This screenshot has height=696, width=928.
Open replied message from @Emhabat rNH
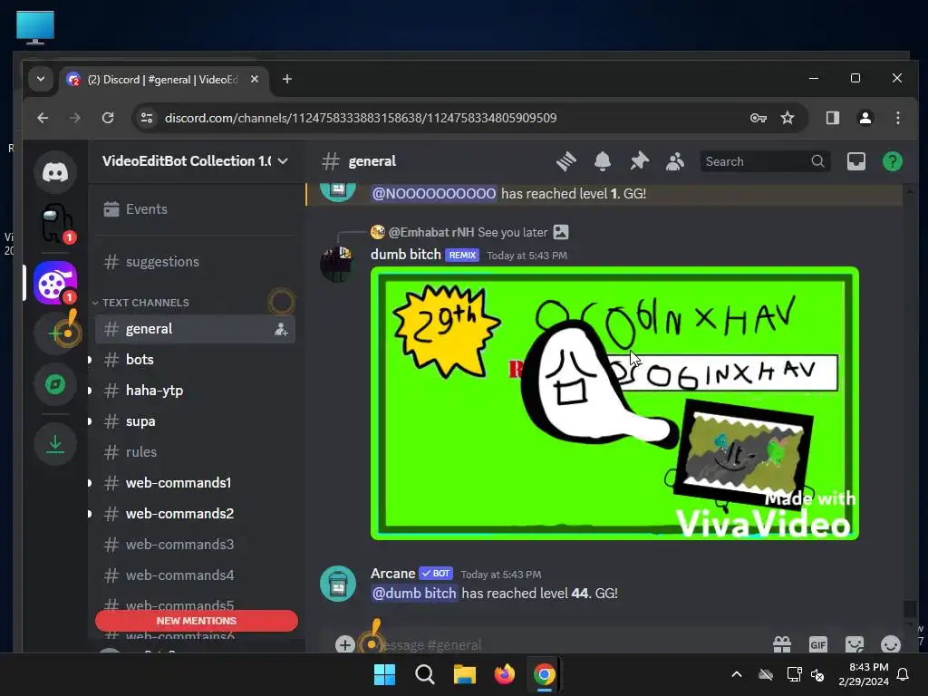[469, 232]
